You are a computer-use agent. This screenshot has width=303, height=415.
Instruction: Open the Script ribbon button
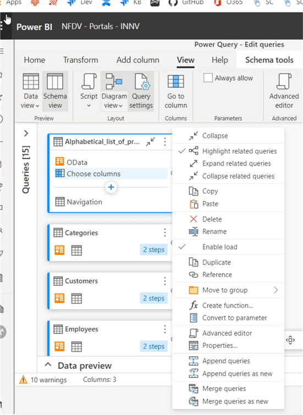[89, 91]
